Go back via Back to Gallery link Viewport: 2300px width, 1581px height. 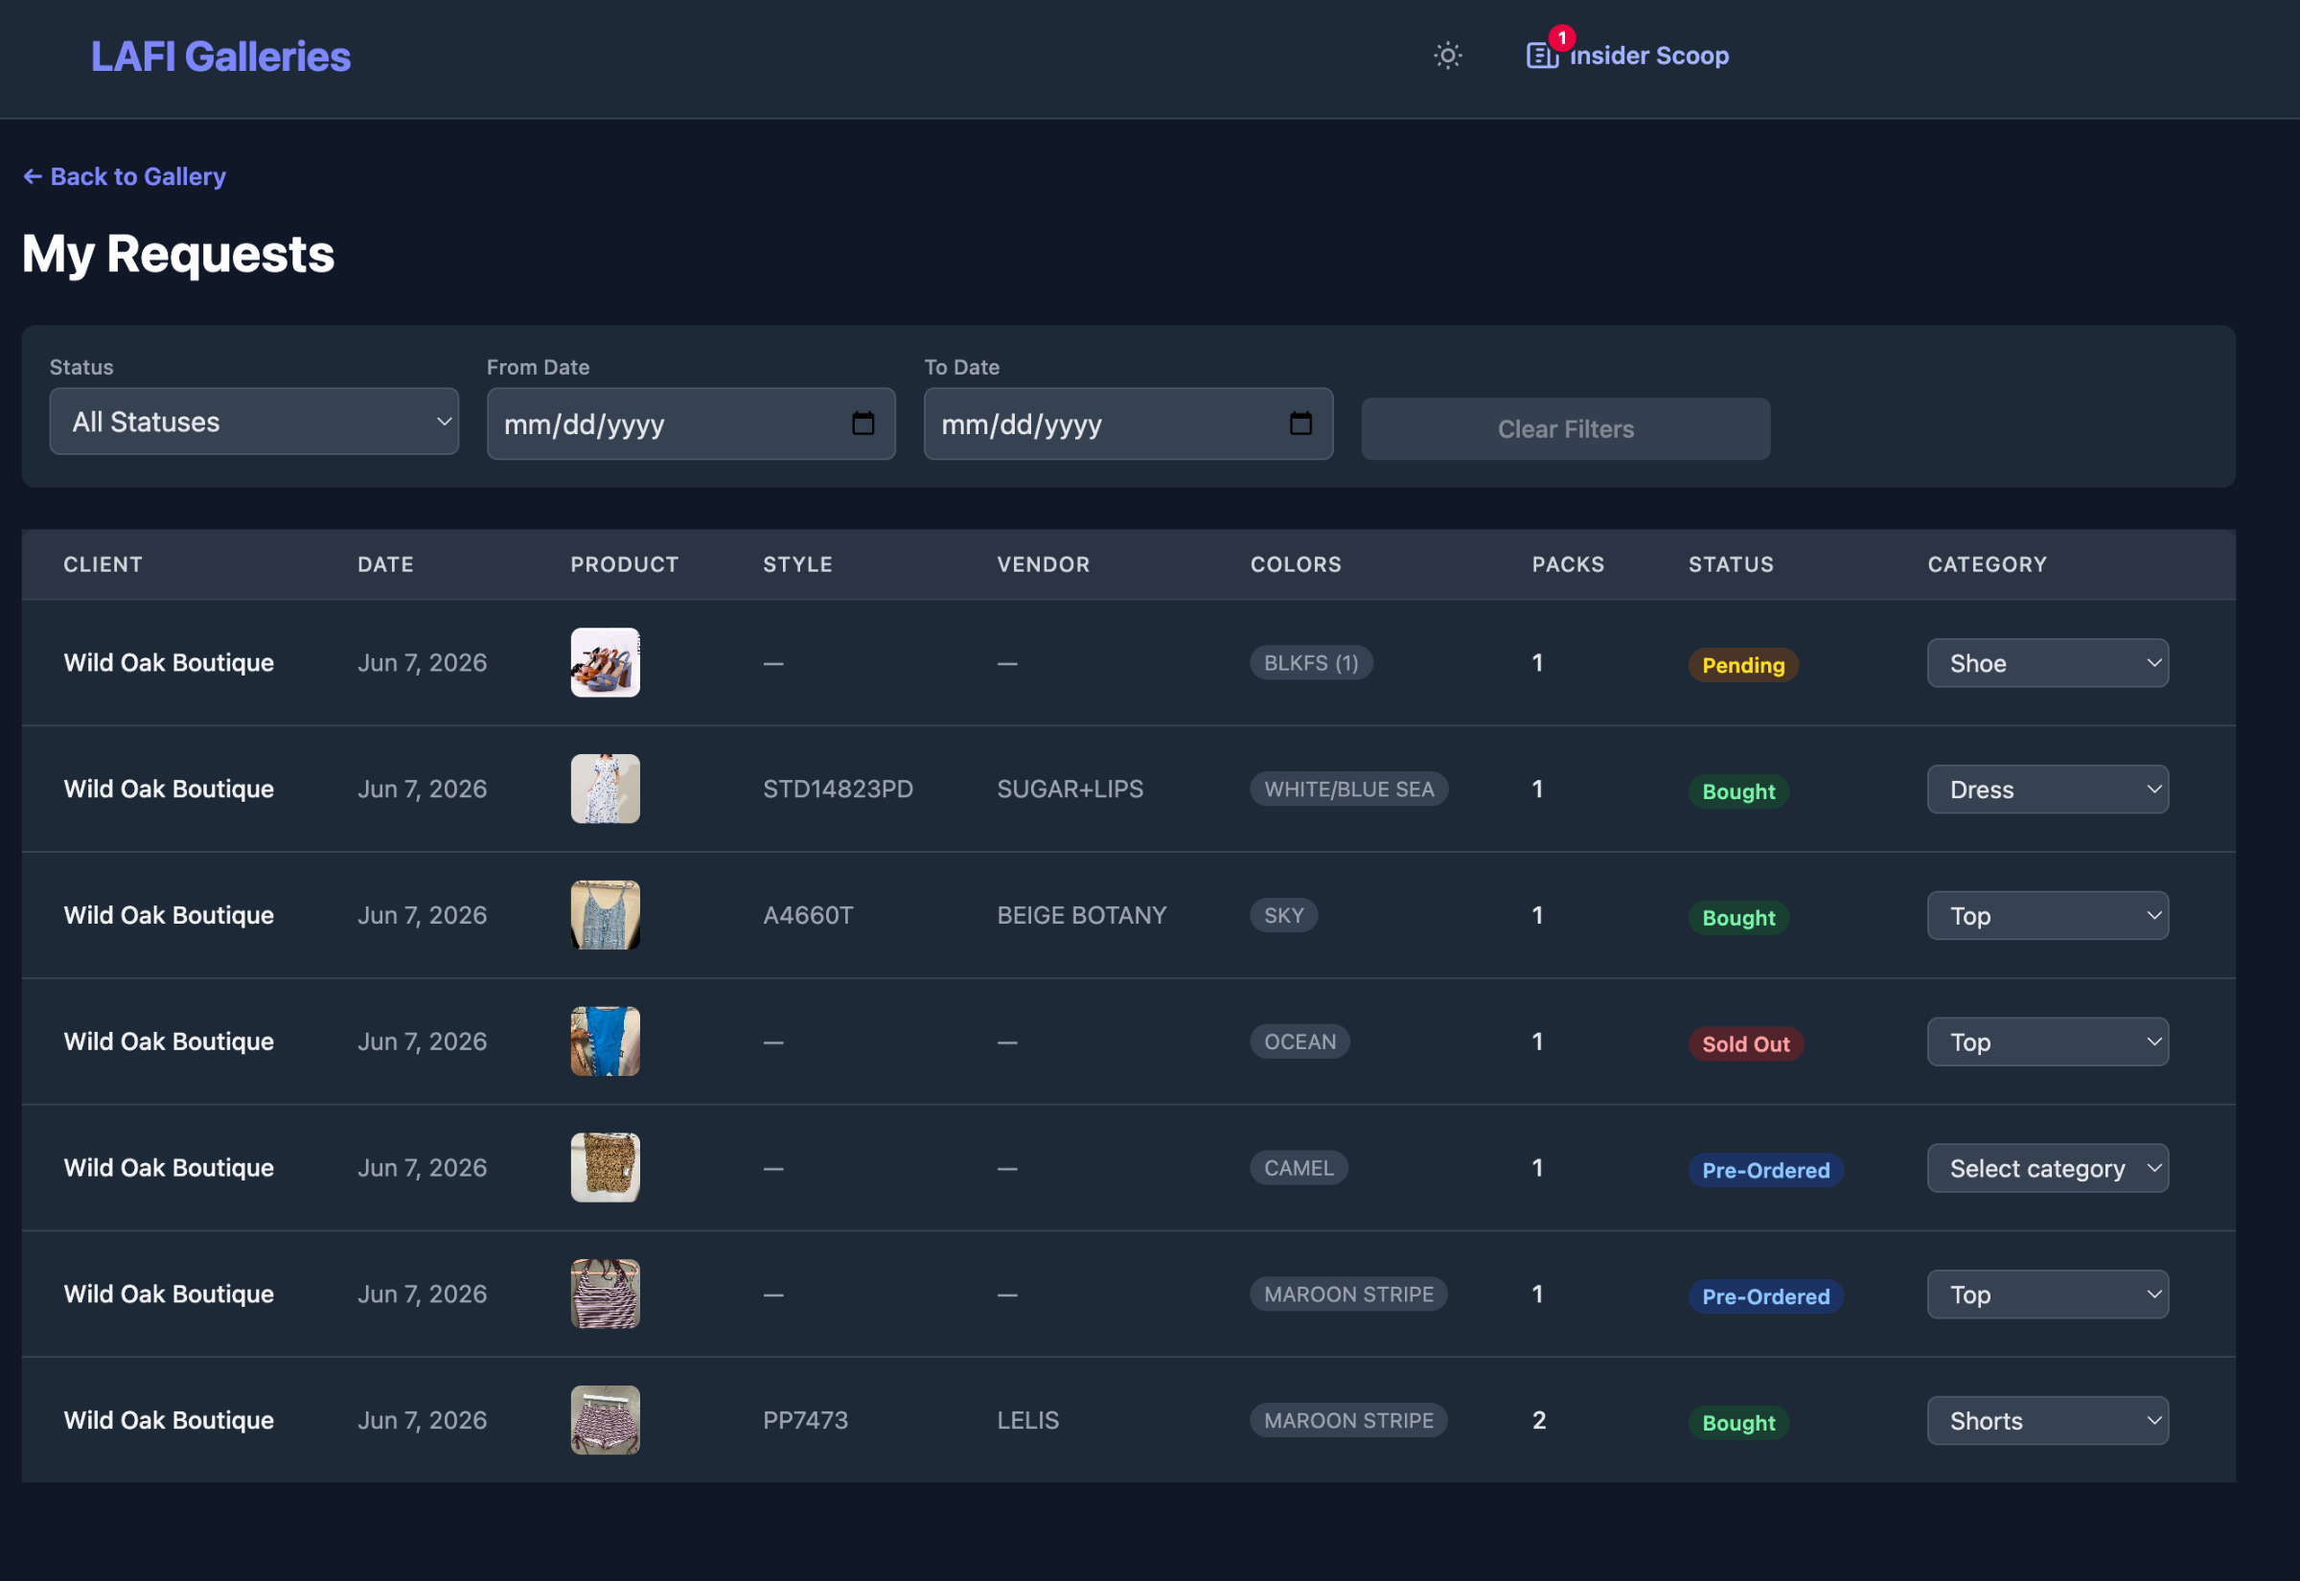coord(125,176)
